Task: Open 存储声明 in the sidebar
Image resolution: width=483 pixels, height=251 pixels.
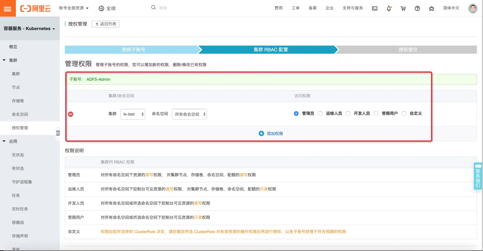Action: tap(20, 236)
